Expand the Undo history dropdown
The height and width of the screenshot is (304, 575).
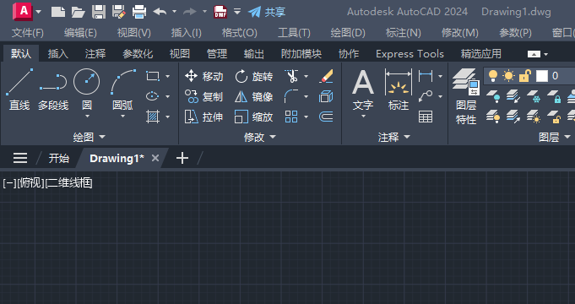pyautogui.click(x=174, y=12)
